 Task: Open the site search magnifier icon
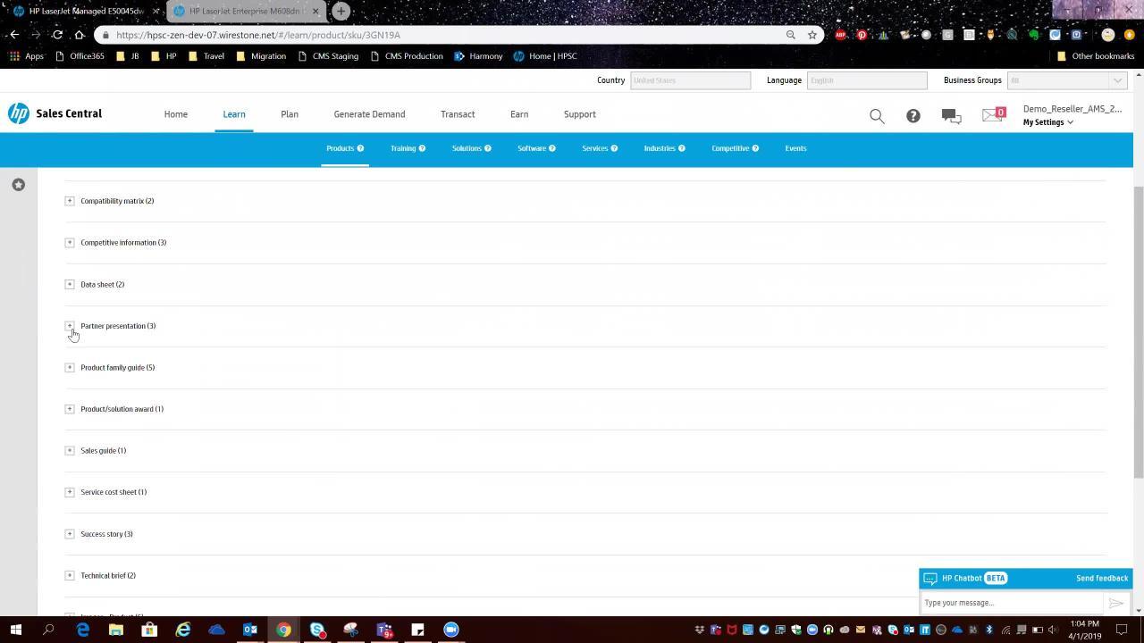[x=877, y=116]
